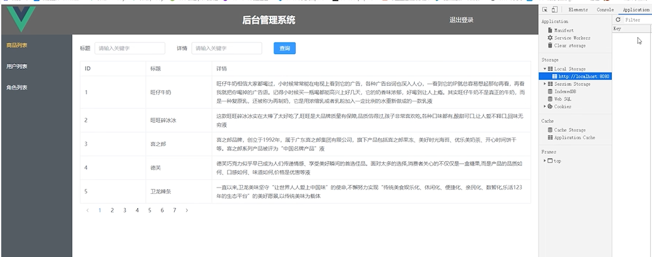Click the Key column header in DevTools
652x257 pixels.
click(631, 29)
